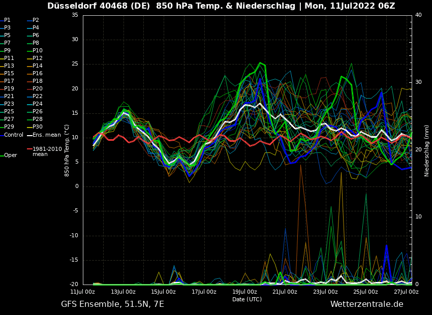The width and height of the screenshot is (432, 315).
Task: Click the P13 color line swatch
Action: point(2,66)
